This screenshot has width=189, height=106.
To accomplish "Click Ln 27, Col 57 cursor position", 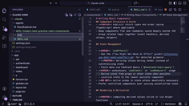I will click(123, 104).
